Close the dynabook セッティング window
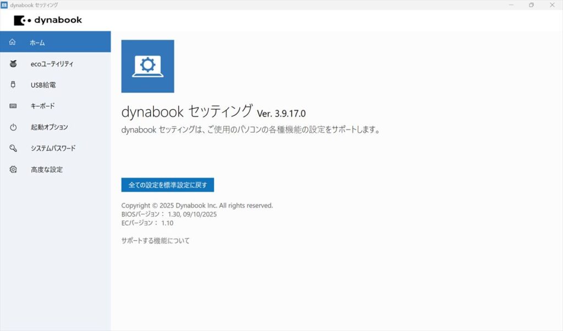563x331 pixels. point(551,5)
